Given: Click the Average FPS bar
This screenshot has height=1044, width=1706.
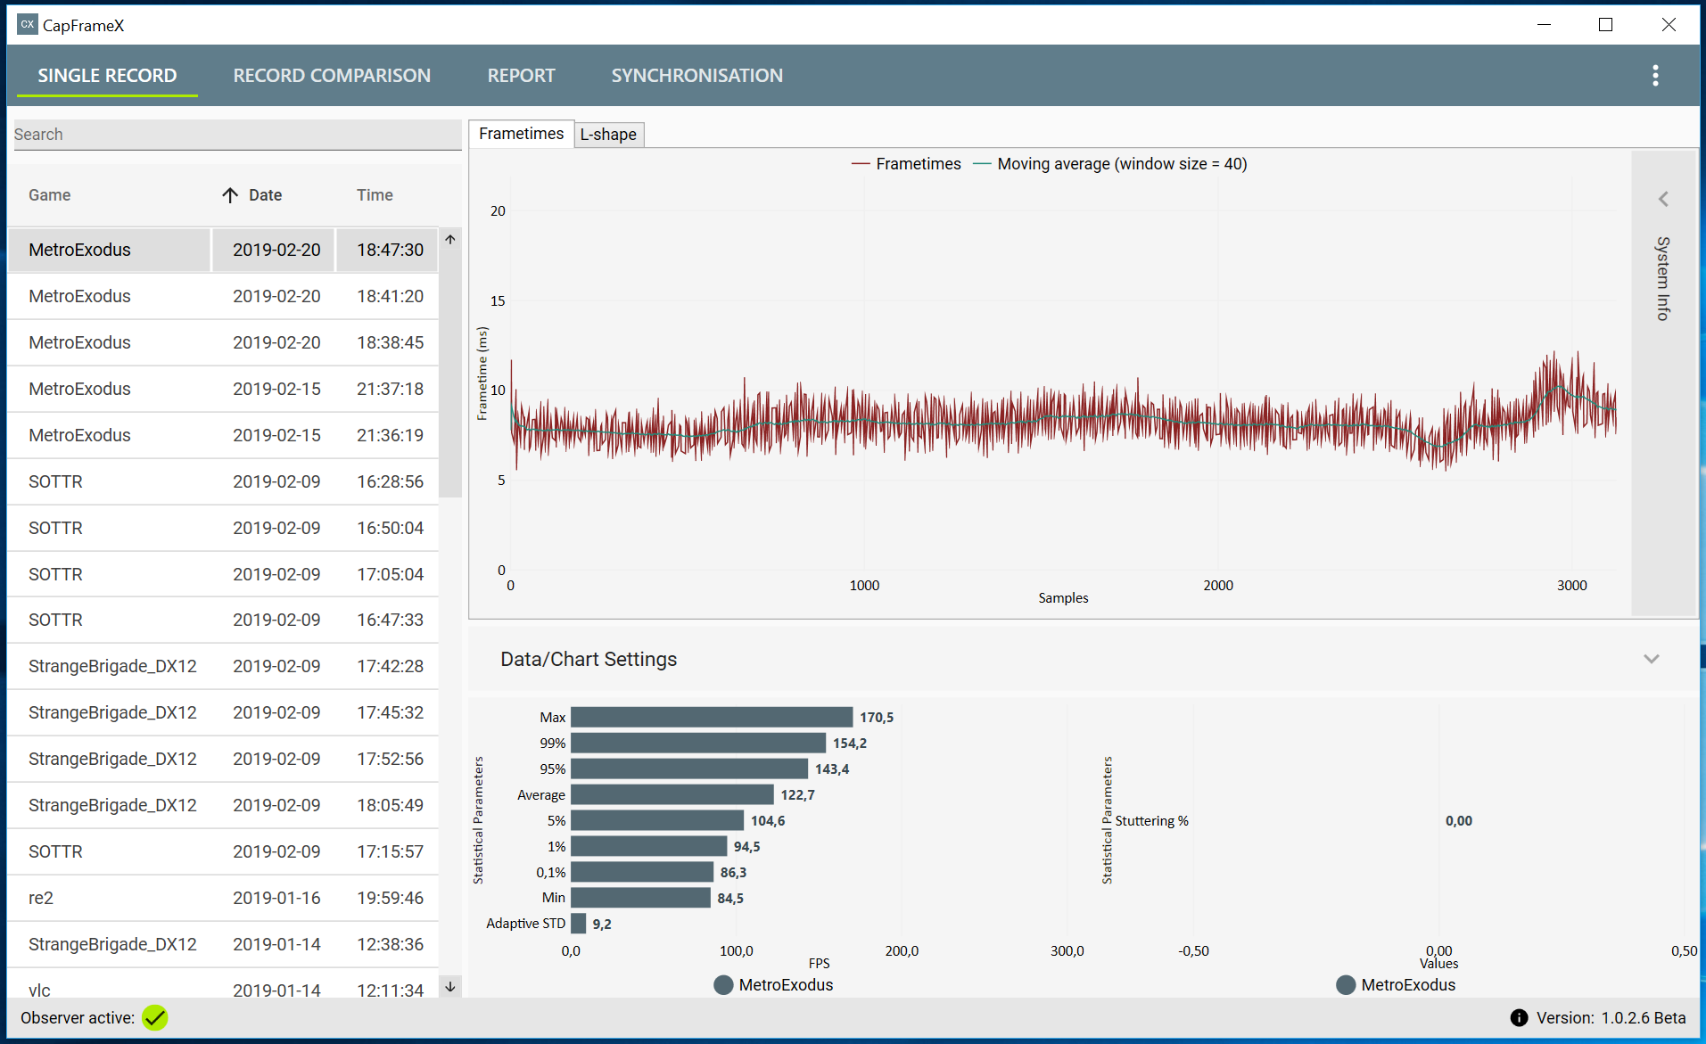Looking at the screenshot, I should tap(672, 794).
